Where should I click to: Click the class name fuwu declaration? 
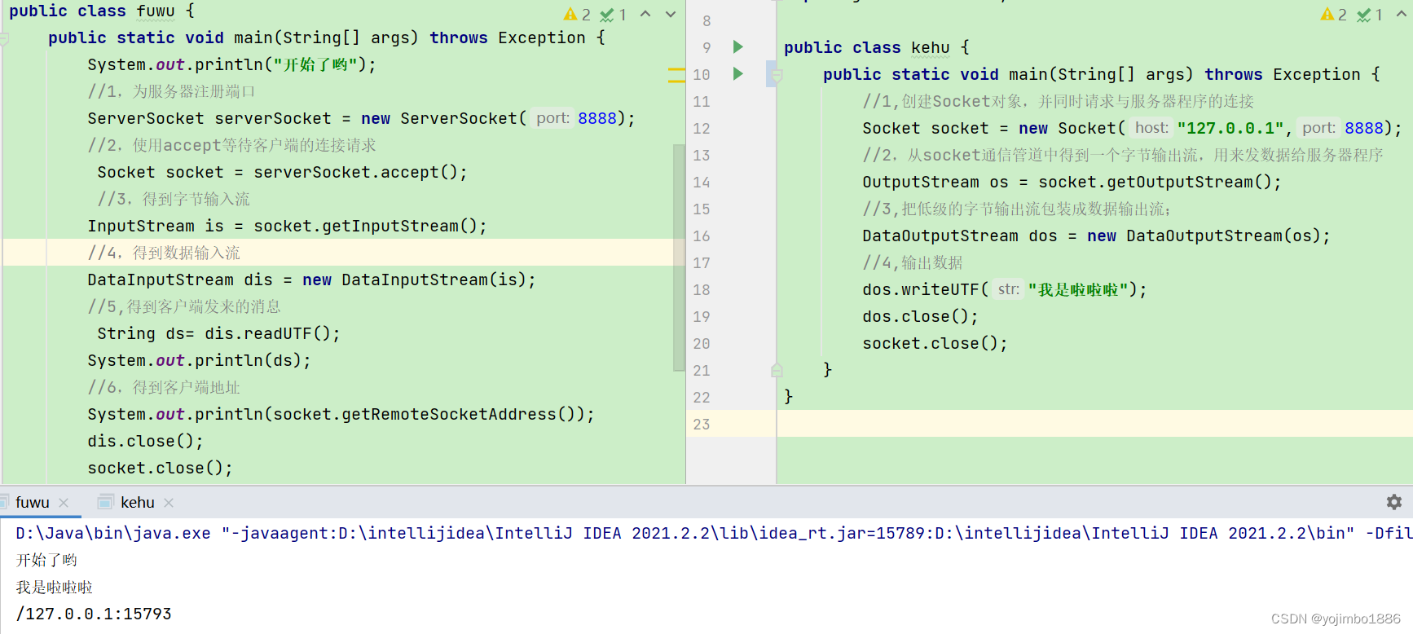click(x=156, y=11)
